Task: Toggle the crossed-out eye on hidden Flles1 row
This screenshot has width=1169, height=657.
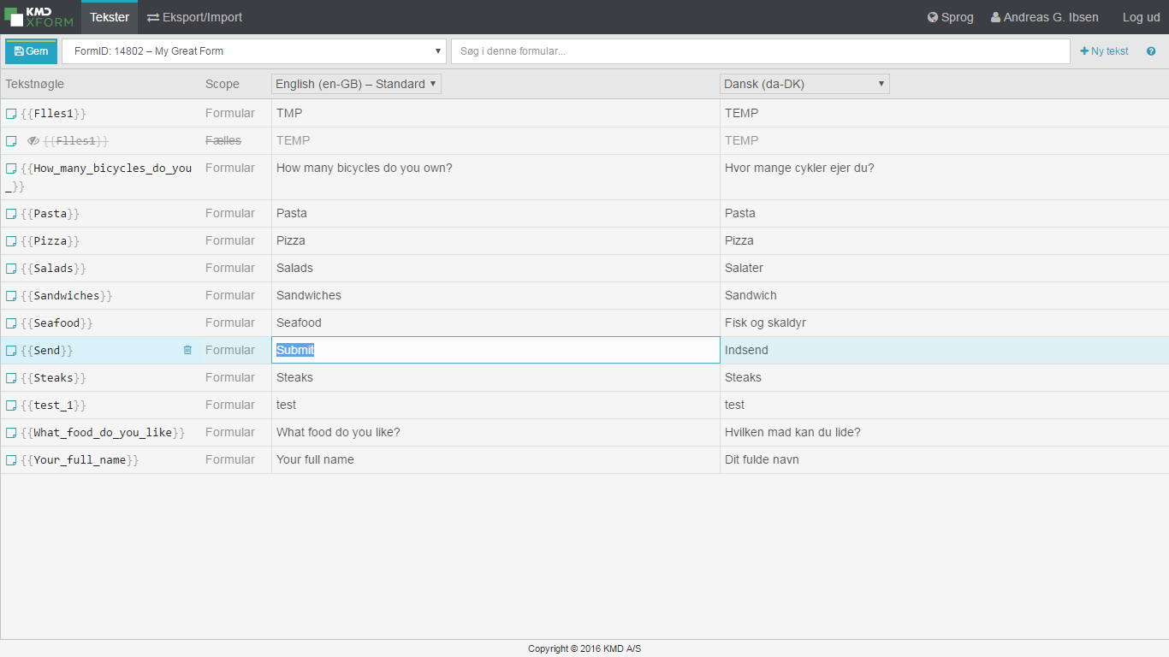Action: (x=33, y=141)
